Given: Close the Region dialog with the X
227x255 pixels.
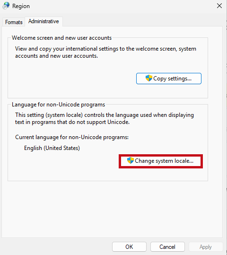Looking at the screenshot, I should click(219, 6).
